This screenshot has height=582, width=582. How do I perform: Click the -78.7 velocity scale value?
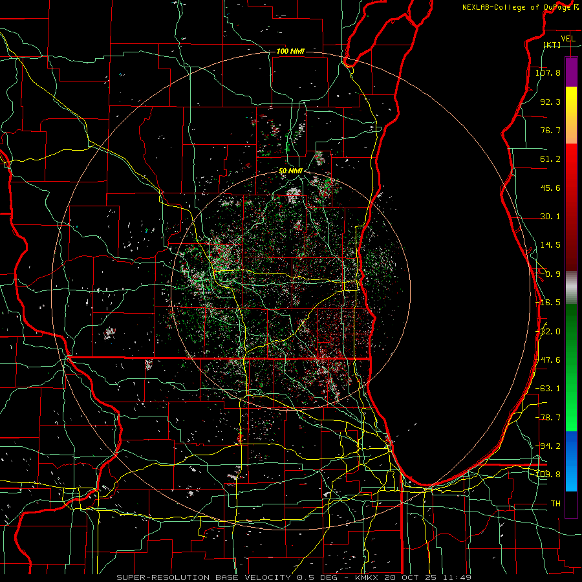click(548, 418)
